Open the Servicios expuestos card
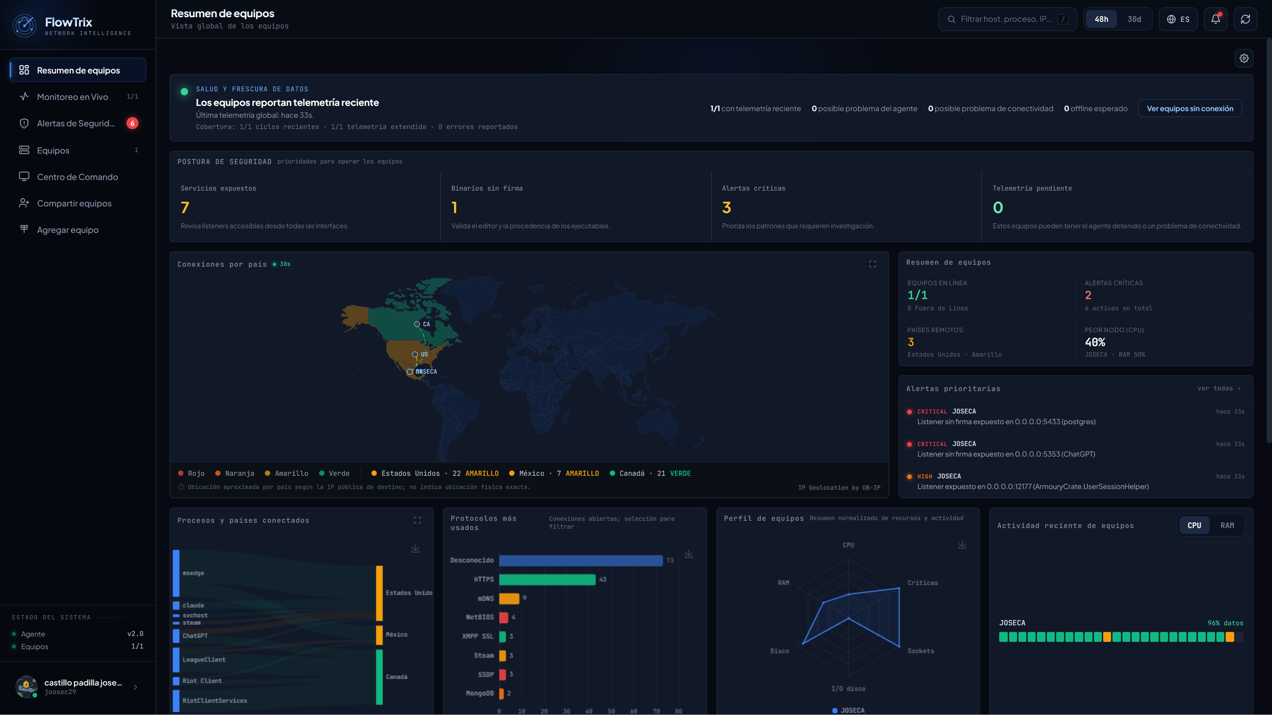This screenshot has width=1272, height=715. (305, 207)
